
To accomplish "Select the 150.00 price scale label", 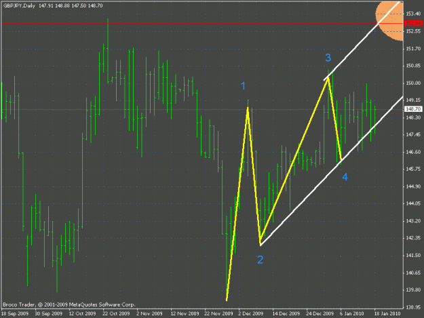I will (413, 83).
